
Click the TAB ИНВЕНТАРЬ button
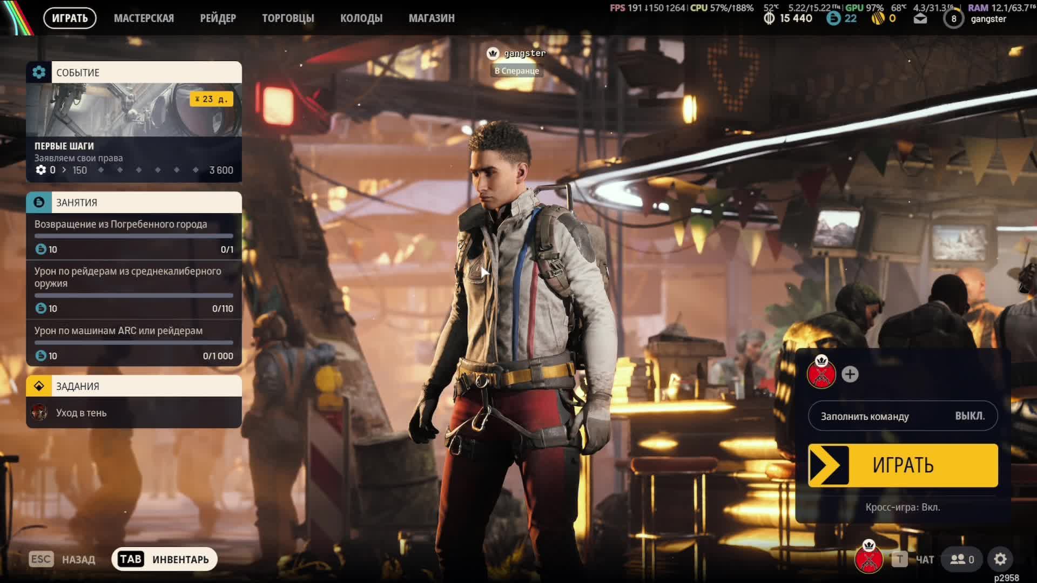click(164, 559)
